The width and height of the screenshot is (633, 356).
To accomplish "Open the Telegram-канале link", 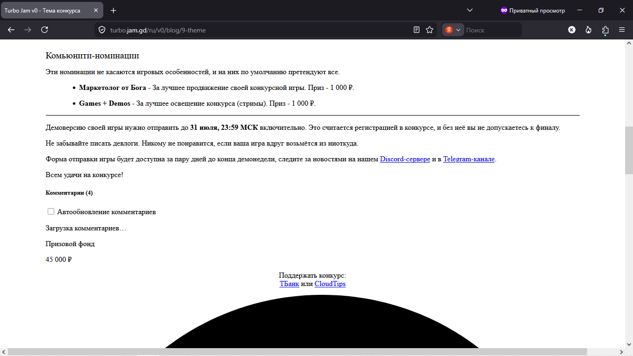I will (469, 159).
